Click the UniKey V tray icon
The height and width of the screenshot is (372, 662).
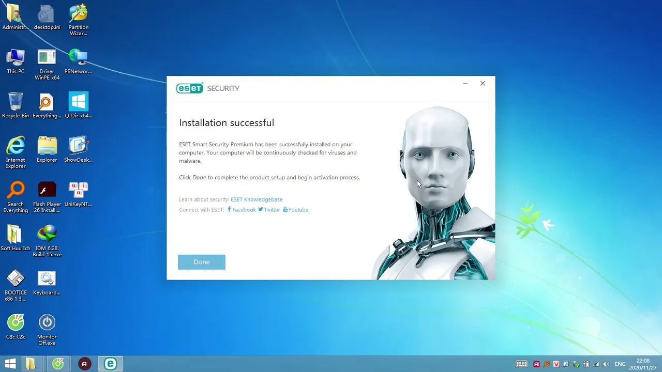click(556, 364)
